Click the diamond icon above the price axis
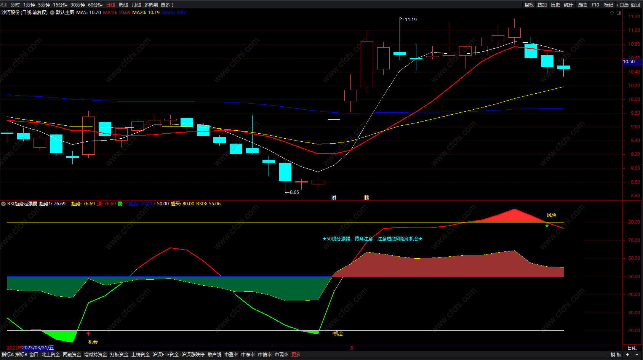This screenshot has width=643, height=360. point(612,13)
